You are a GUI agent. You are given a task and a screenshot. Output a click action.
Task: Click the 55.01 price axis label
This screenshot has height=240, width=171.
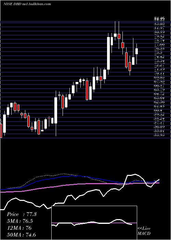(159, 131)
